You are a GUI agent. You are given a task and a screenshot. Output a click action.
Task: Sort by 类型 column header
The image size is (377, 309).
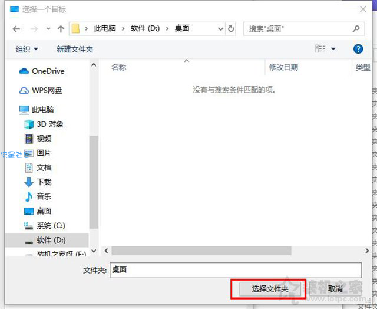[x=363, y=67]
